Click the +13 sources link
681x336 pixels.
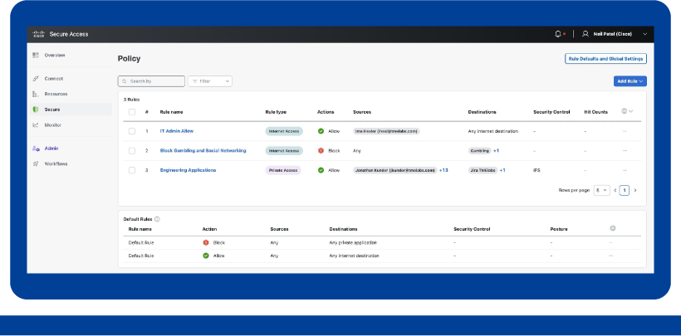pos(443,170)
